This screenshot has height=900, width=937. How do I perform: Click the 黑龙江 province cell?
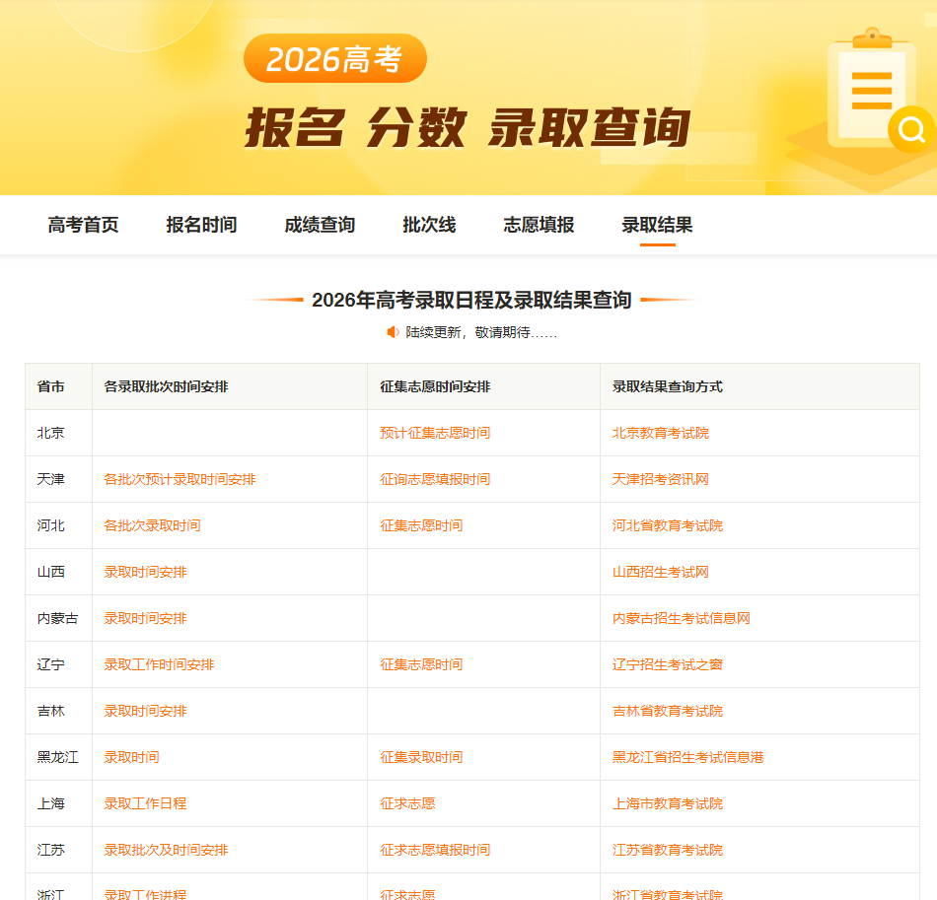(57, 757)
